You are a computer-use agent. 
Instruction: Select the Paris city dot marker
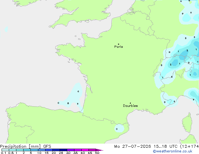[119, 44]
